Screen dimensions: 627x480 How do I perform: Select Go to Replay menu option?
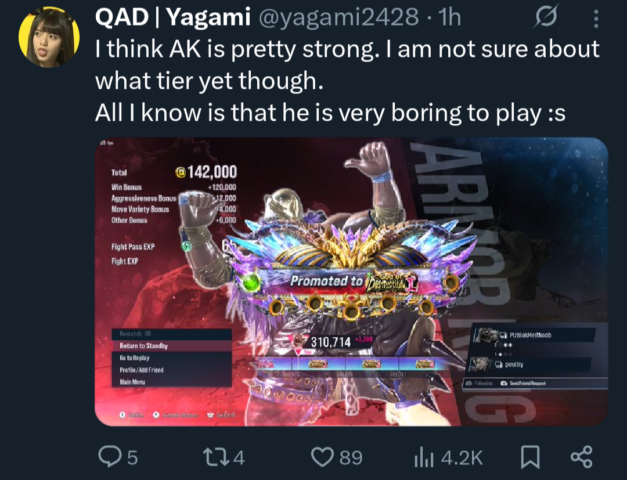click(x=171, y=358)
